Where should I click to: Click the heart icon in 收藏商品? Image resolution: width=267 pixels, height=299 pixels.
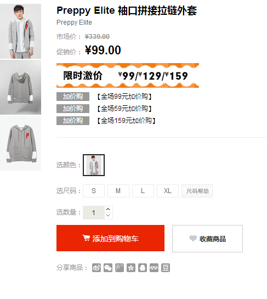(x=193, y=238)
